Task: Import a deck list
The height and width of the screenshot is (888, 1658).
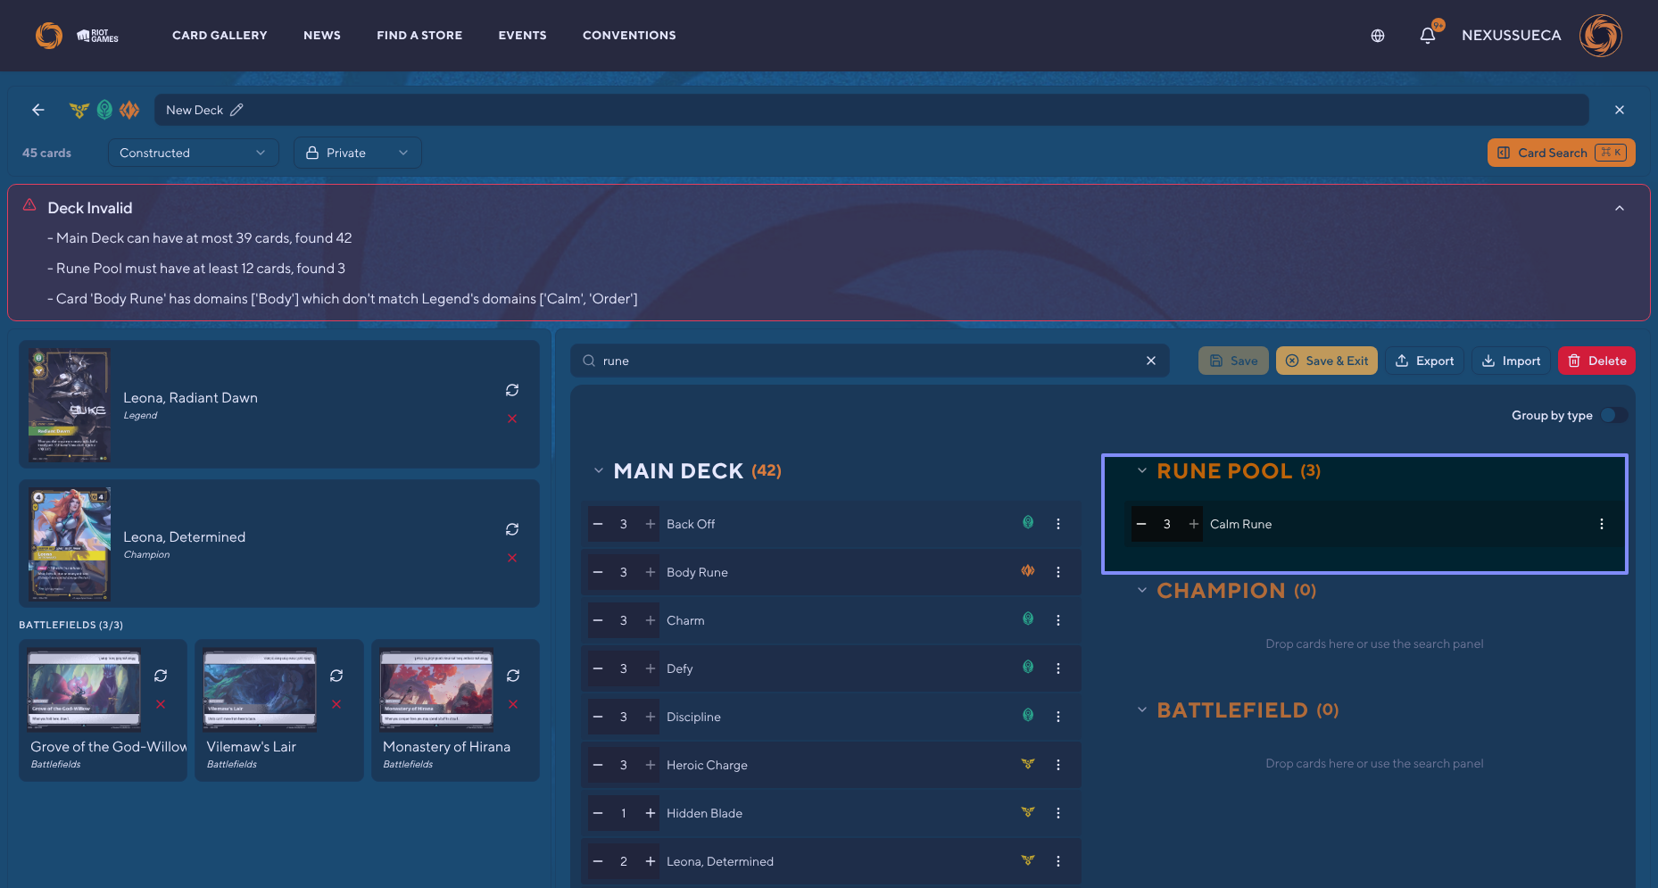Action: (x=1512, y=361)
